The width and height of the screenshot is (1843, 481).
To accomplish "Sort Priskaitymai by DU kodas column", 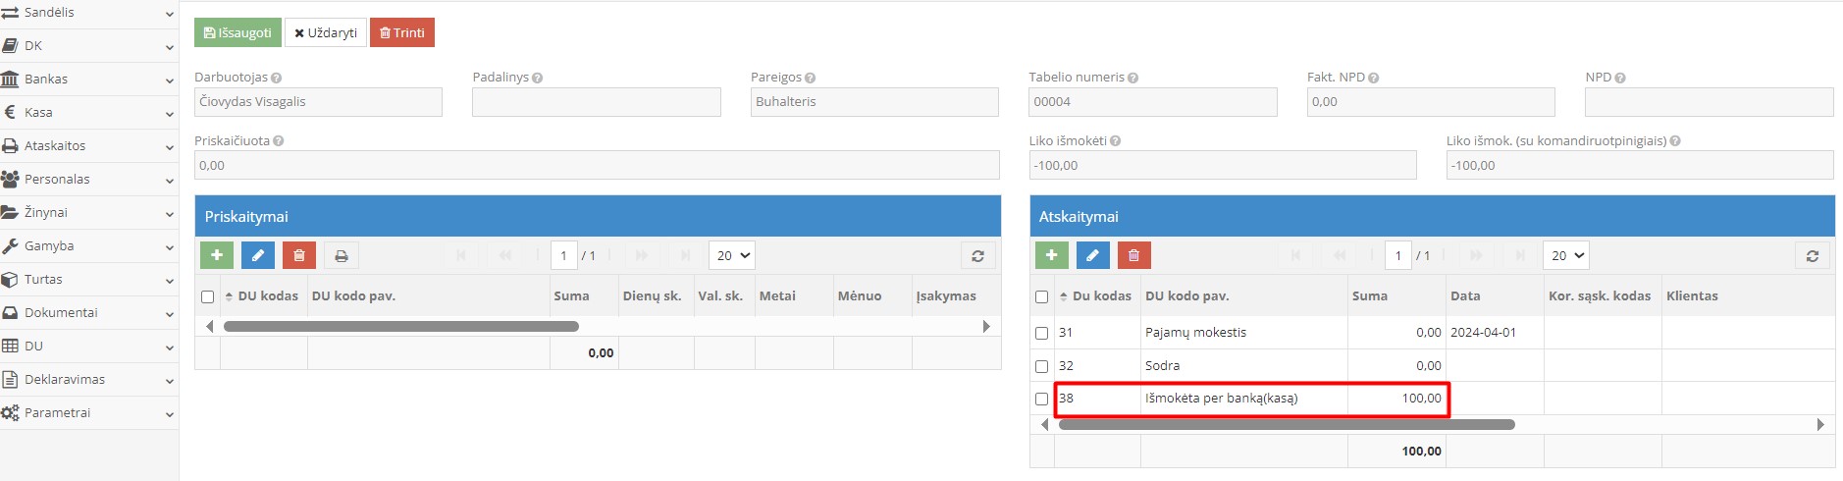I will coord(262,295).
